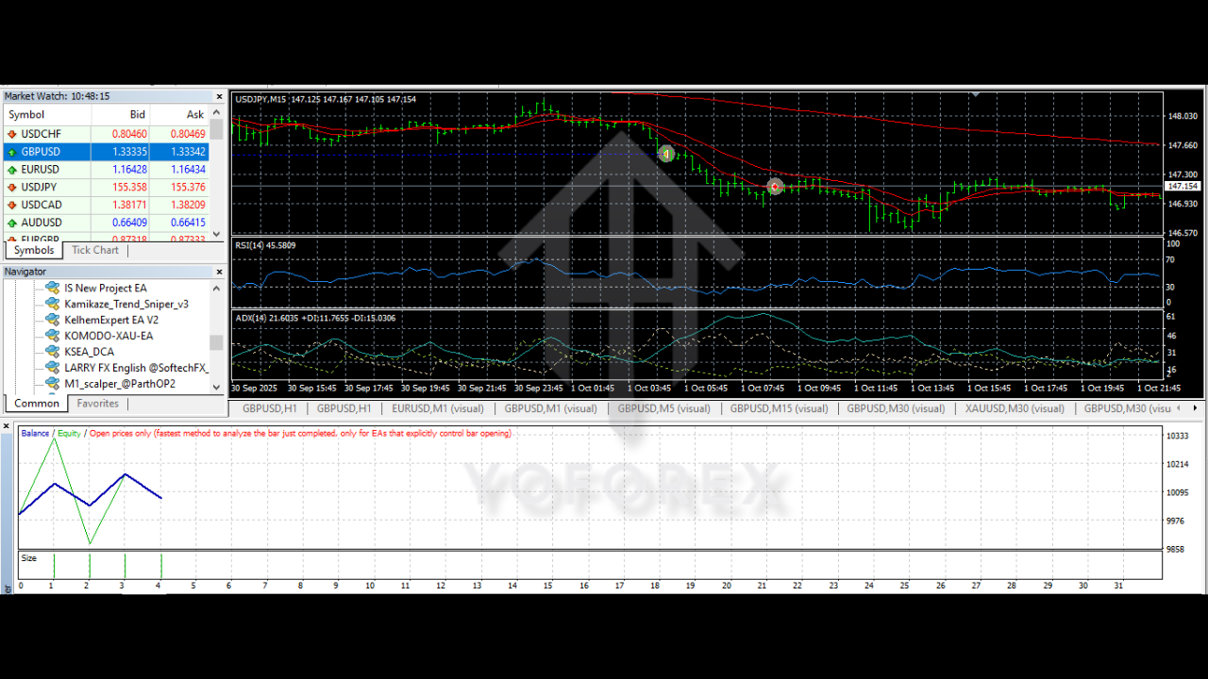The width and height of the screenshot is (1208, 679).
Task: Select LARRY FX English expert advisor
Action: coord(135,368)
